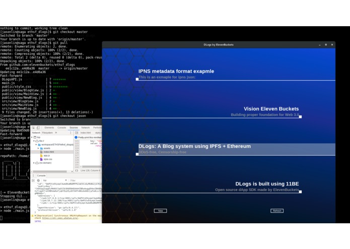This screenshot has height=249, width=350.
Task: Click the code editor horizontal scrollbar
Action: [92, 167]
